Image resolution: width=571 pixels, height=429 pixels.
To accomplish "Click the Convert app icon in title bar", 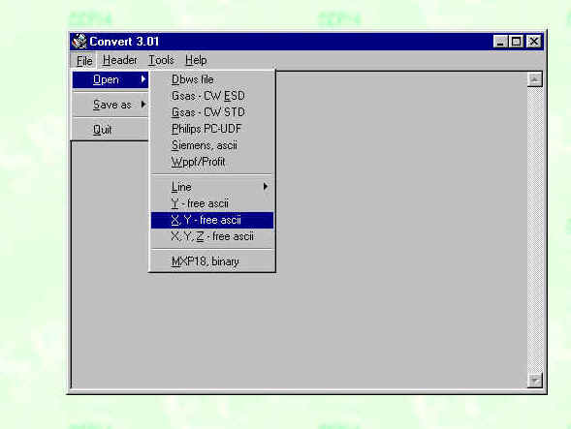I will coord(79,42).
